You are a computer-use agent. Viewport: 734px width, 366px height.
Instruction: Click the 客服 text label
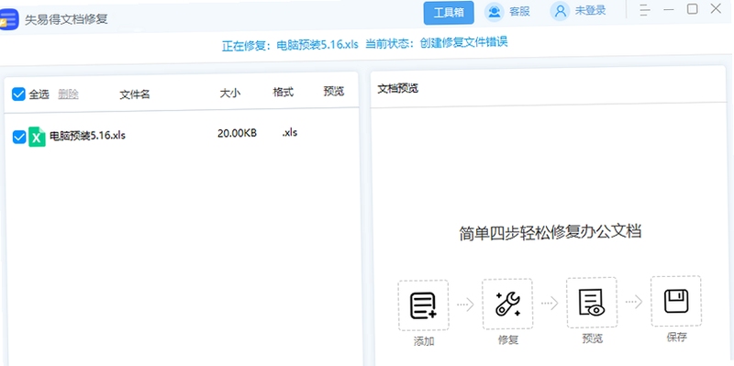(519, 12)
